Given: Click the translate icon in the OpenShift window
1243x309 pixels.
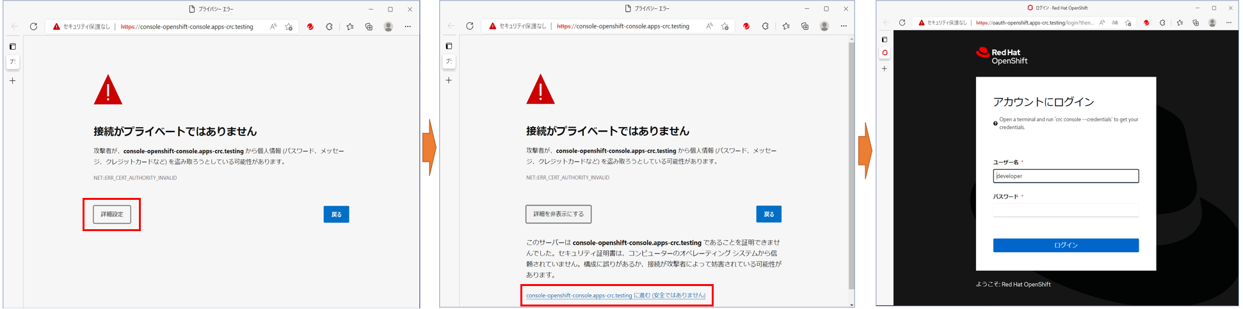Looking at the screenshot, I should [x=1115, y=22].
